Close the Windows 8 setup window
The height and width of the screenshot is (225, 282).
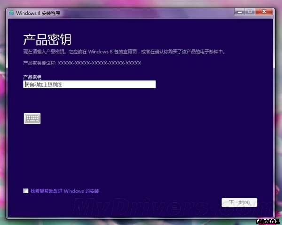[x=264, y=12]
